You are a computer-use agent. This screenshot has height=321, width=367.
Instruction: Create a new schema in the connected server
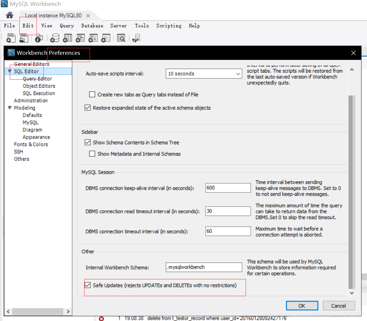point(54,38)
